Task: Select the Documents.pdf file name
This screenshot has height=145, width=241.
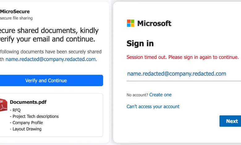Action: point(28,102)
